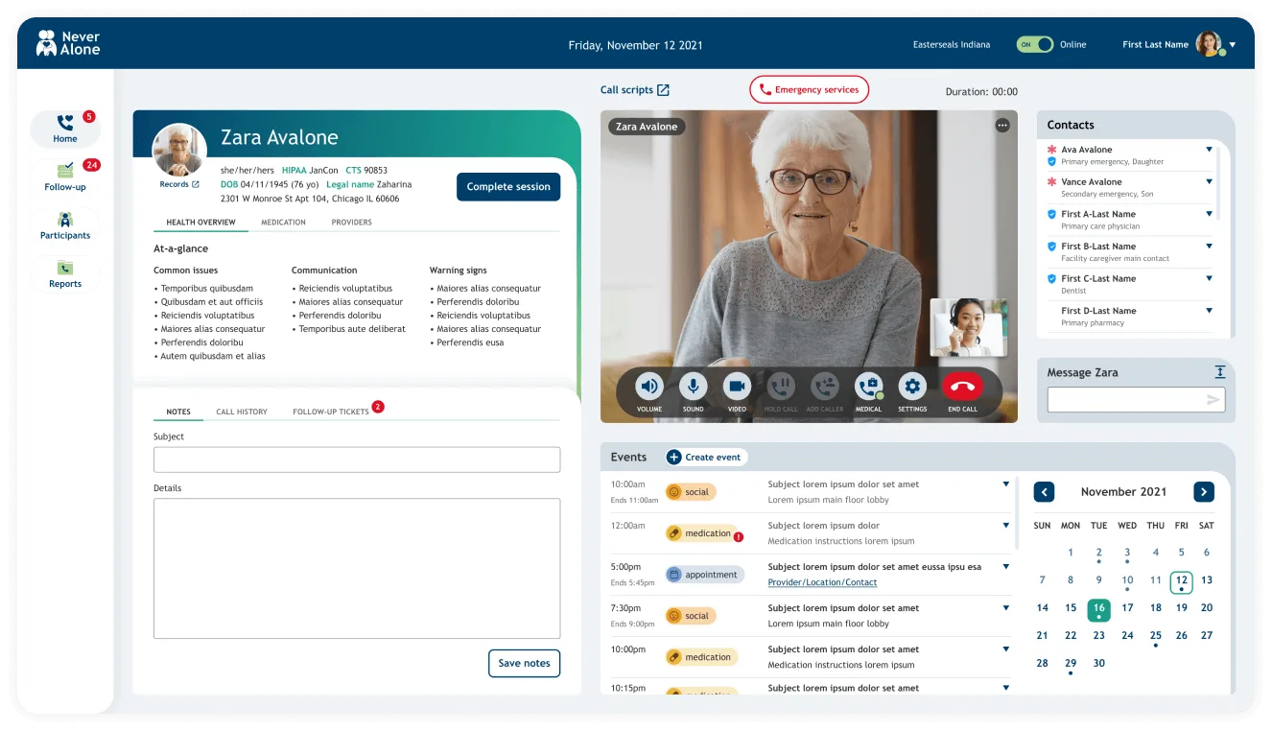Click the Subject input field under Notes

[x=356, y=460]
